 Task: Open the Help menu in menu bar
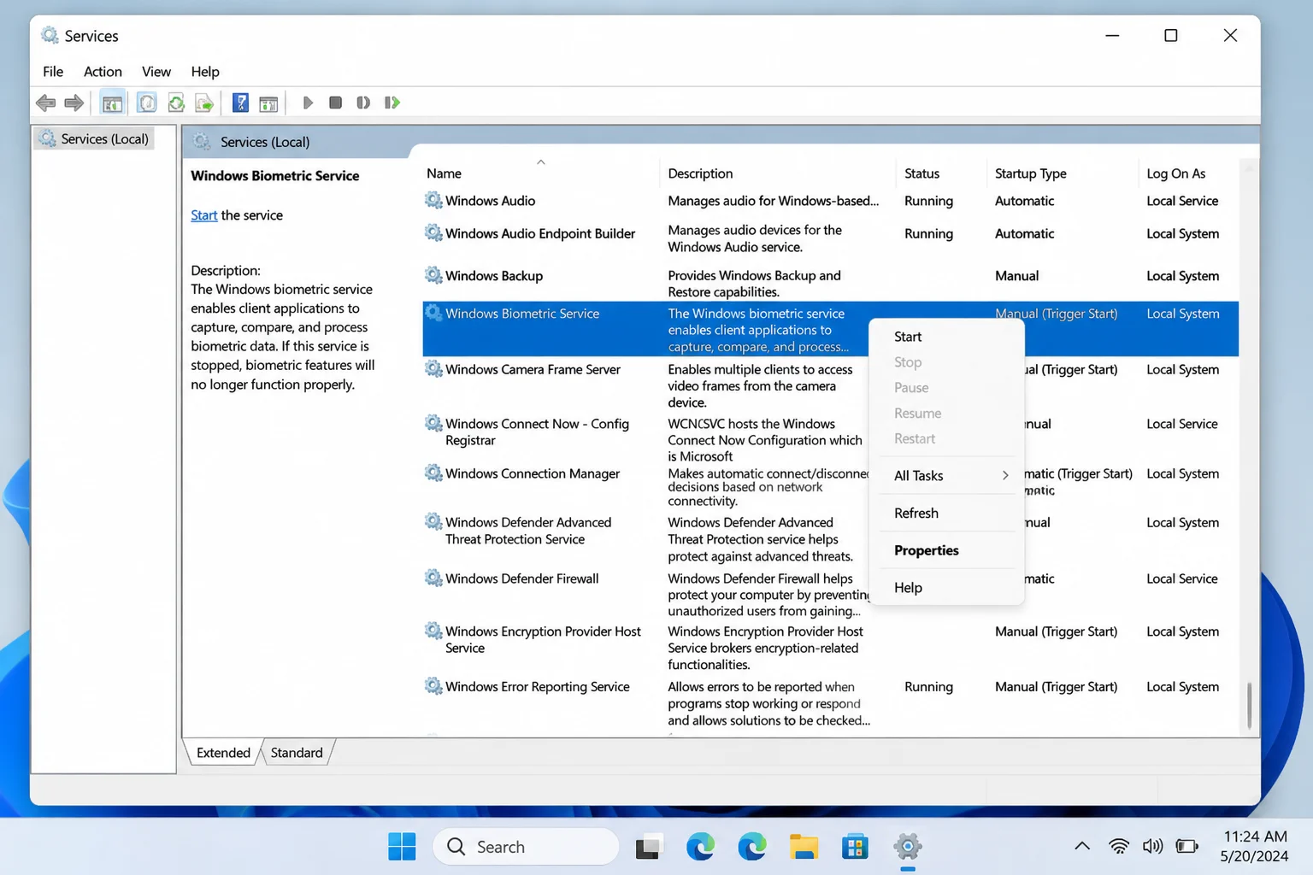point(205,72)
